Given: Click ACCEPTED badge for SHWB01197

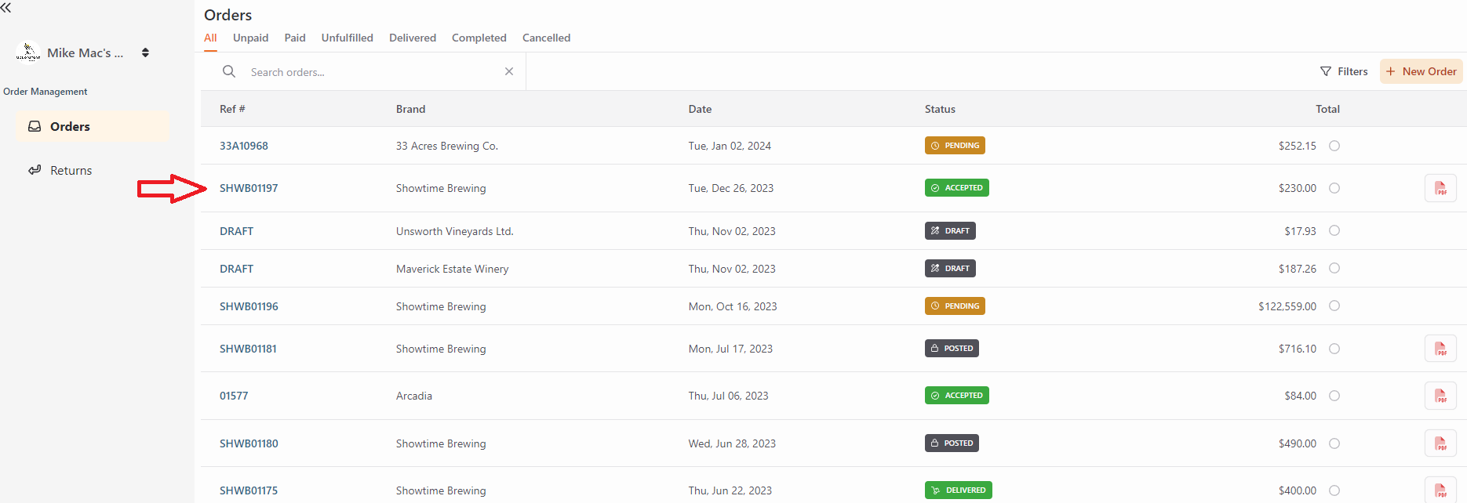Looking at the screenshot, I should 956,188.
